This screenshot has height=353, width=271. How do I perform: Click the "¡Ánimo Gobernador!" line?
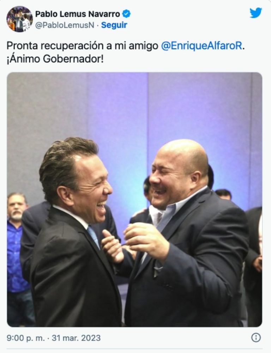[55, 59]
